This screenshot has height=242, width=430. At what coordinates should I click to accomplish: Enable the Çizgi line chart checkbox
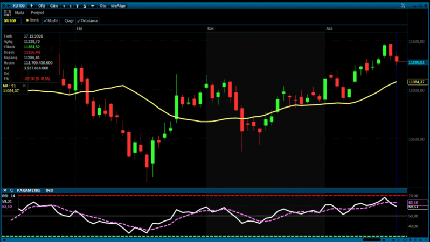(x=68, y=20)
